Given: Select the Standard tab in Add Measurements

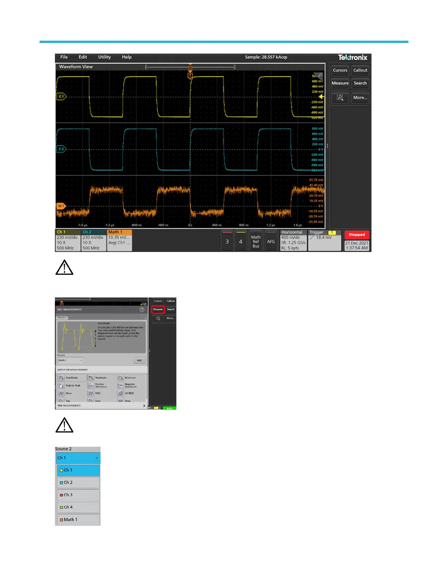Looking at the screenshot, I should tap(62, 318).
